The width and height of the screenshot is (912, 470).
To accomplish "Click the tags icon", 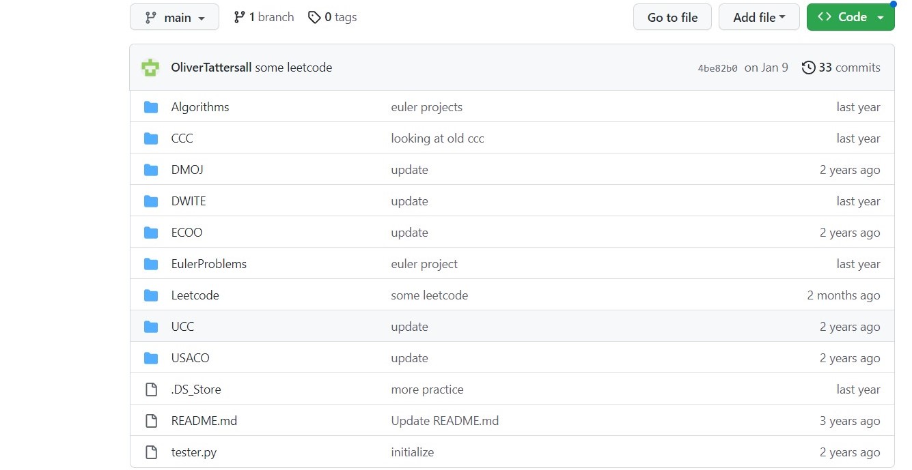I will [314, 17].
